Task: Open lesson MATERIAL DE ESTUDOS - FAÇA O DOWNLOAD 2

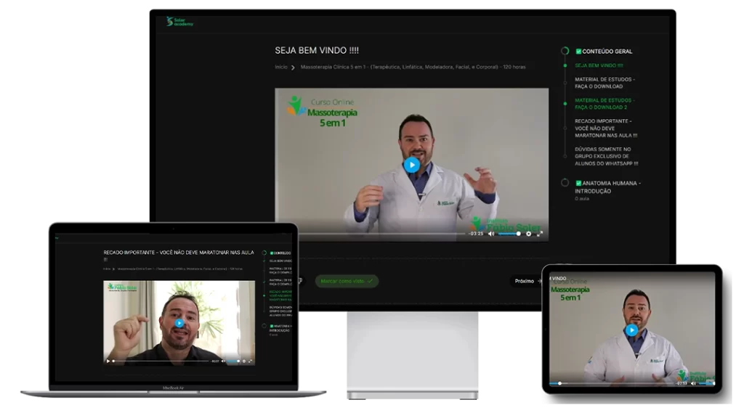Action: pyautogui.click(x=604, y=104)
